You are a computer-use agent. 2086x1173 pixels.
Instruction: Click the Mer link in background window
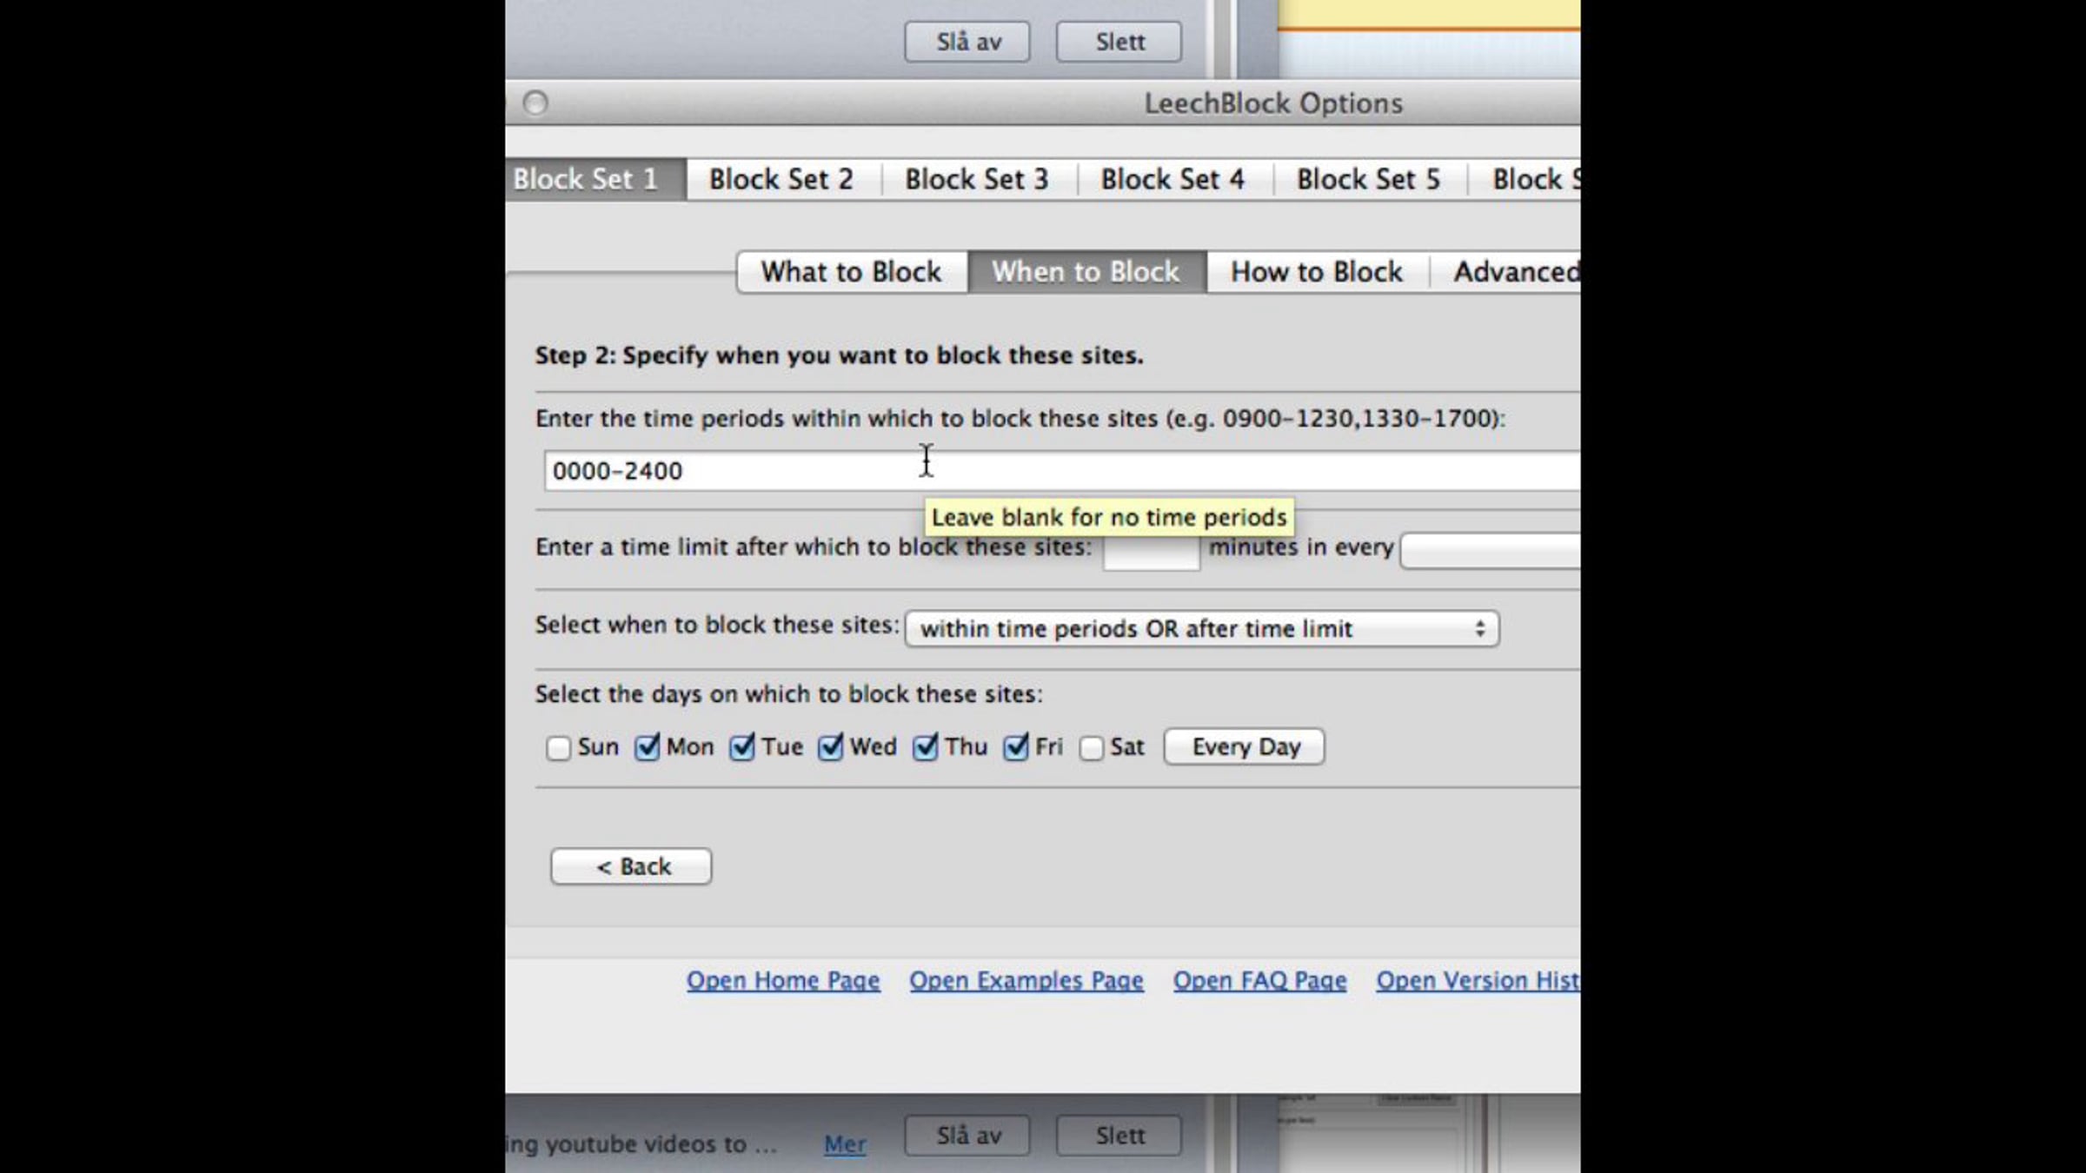tap(845, 1144)
